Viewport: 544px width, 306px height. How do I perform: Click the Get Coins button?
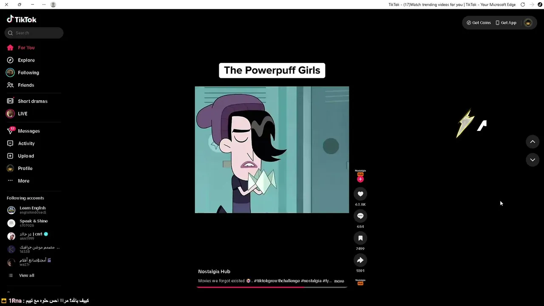[x=479, y=23]
